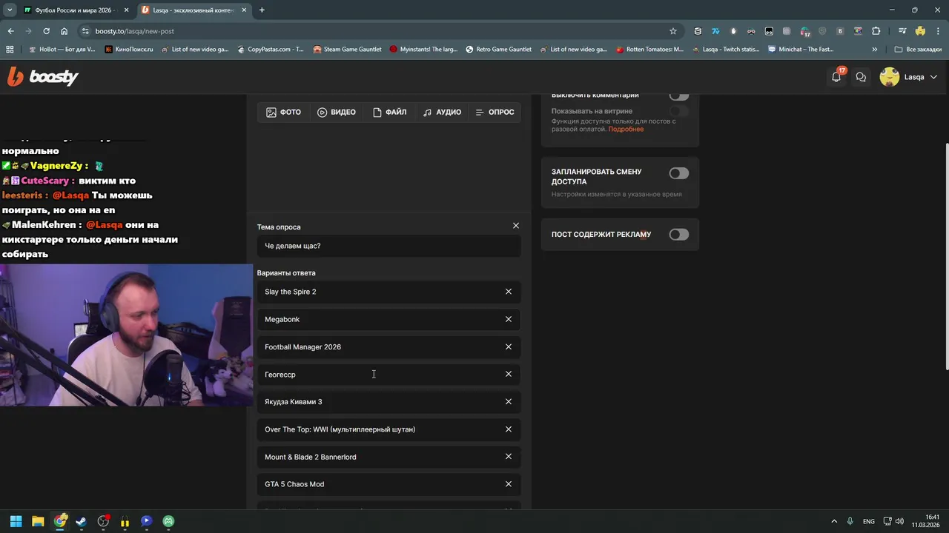The width and height of the screenshot is (949, 533).
Task: Open the CopyPastas.com bookmark
Action: point(271,50)
